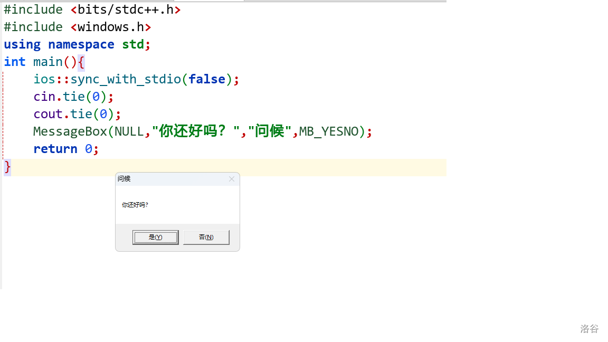Click the 是(Y) button in dialog

(155, 237)
